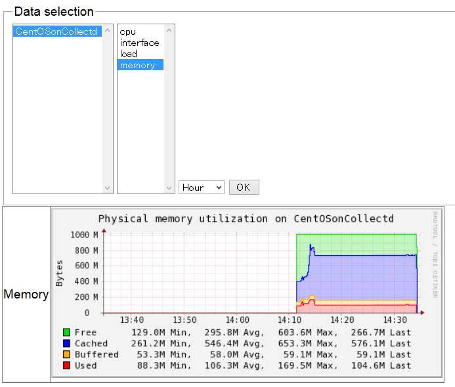Viewport: 455px width, 387px height.
Task: Click the 14:00 time axis label
Action: pos(238,319)
